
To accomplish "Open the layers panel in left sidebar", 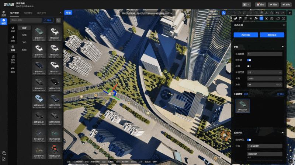I will [x=4, y=14].
